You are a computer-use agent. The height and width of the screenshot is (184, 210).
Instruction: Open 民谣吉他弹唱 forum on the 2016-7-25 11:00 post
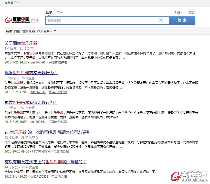58,92
